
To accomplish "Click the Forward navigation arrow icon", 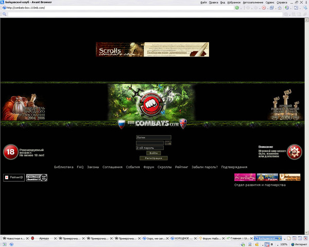I will tap(256, 8).
